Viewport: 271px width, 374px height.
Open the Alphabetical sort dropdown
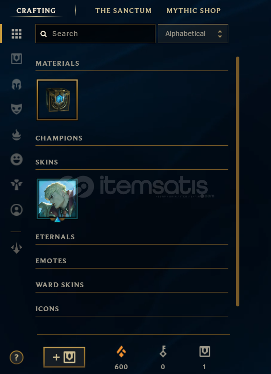pos(193,34)
